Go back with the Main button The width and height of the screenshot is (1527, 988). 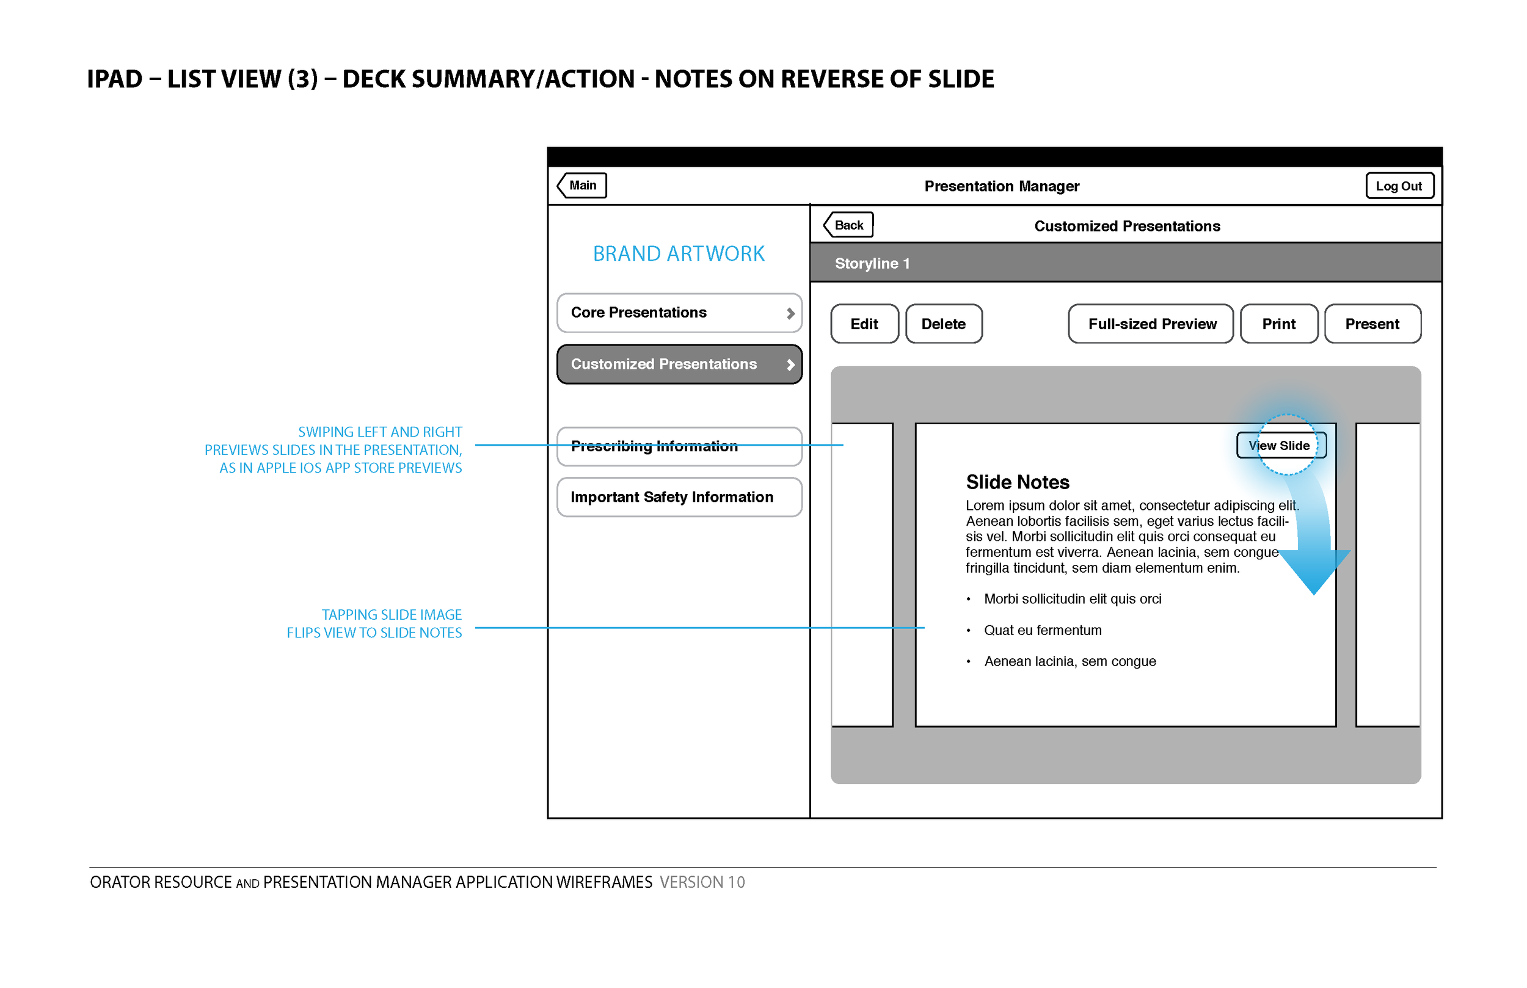tap(582, 186)
